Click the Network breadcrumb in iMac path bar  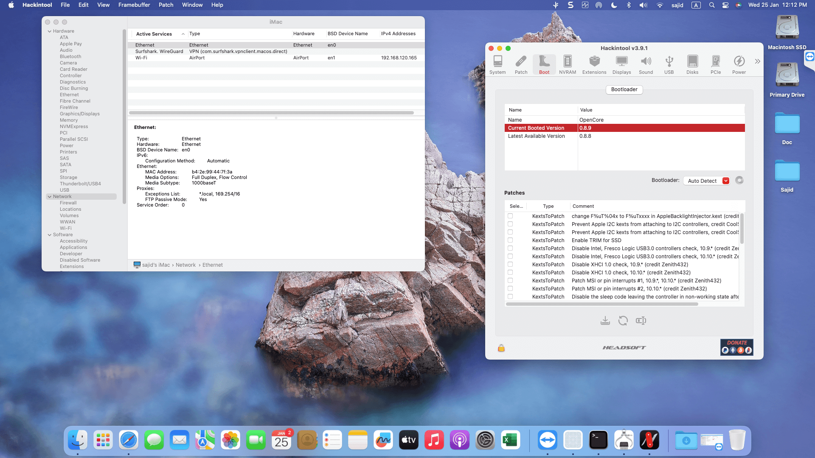(185, 265)
